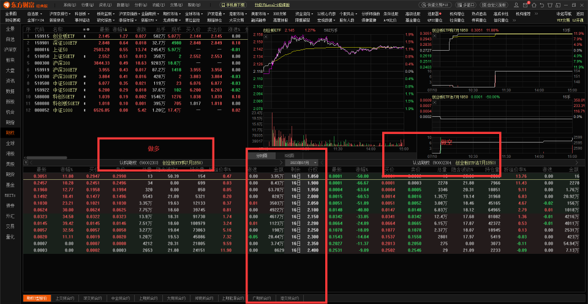Open the 多窗口 button
This screenshot has height=304, width=588.
(x=466, y=5)
